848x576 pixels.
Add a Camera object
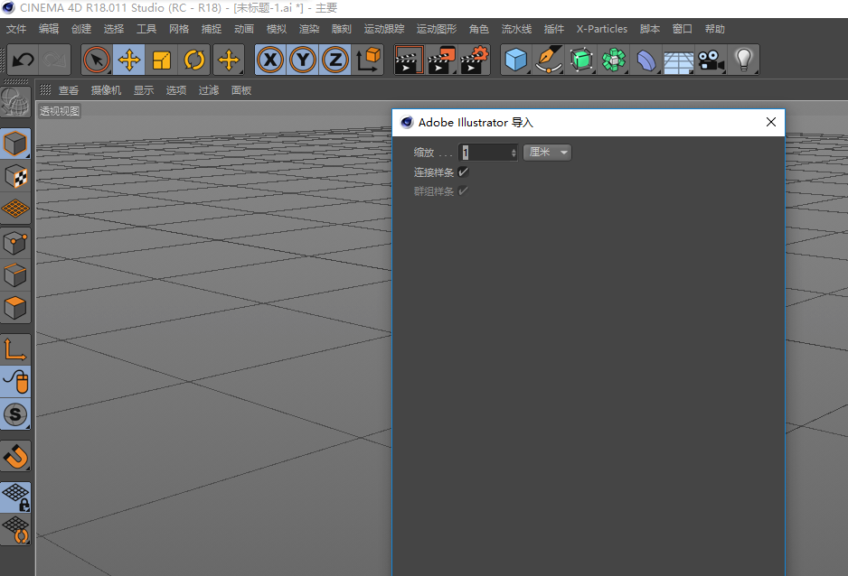[710, 60]
